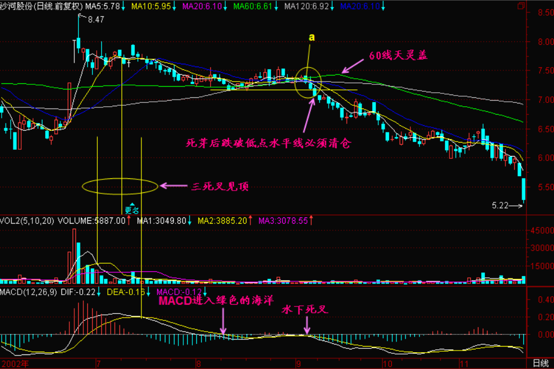554x369 pixels.
Task: Open the 日线 period selector at bottom right
Action: [540, 363]
